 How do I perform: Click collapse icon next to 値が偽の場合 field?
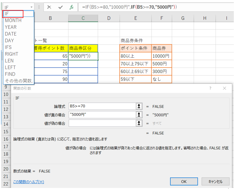tap(139, 123)
